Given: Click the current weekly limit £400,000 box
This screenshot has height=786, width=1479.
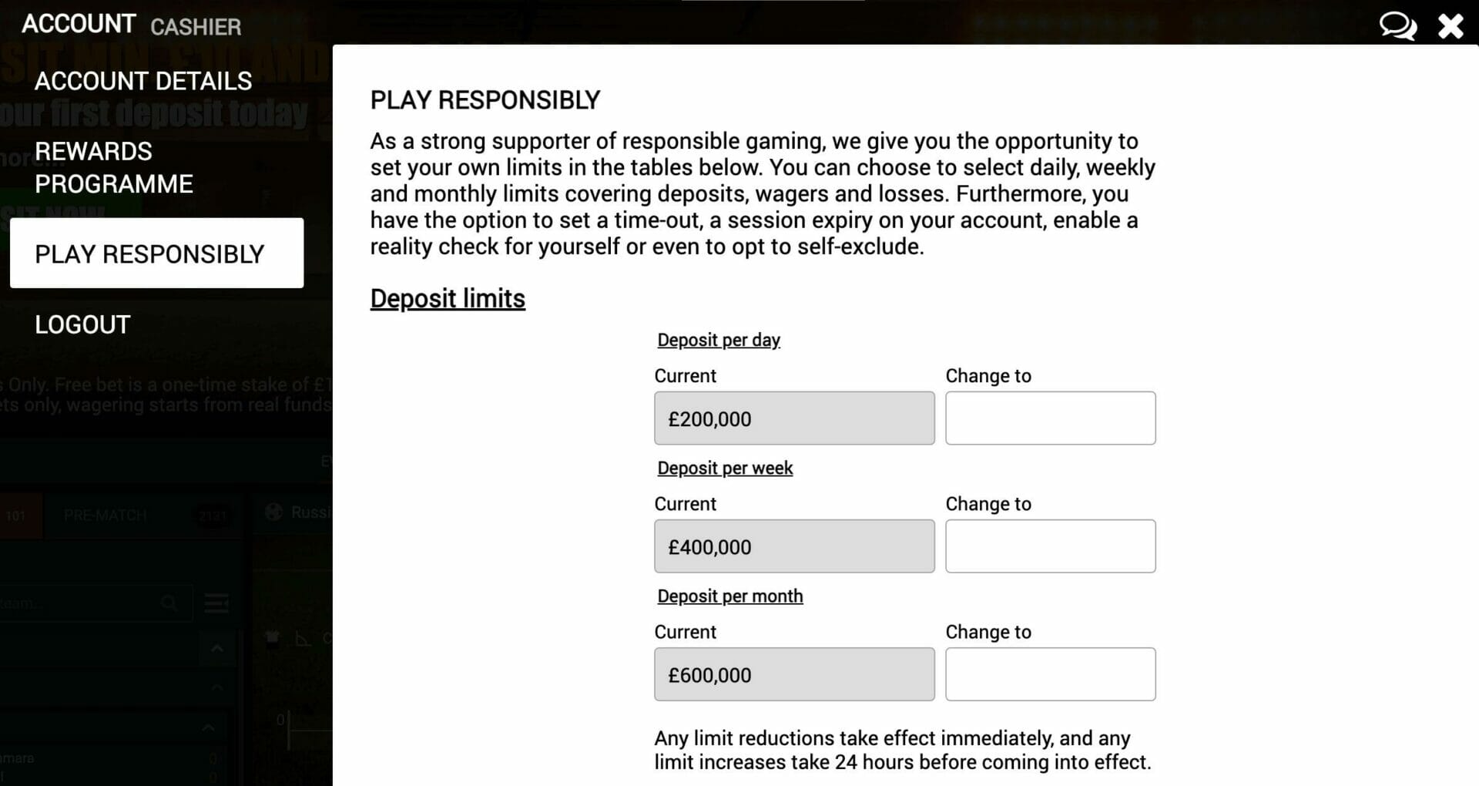Looking at the screenshot, I should pyautogui.click(x=794, y=546).
